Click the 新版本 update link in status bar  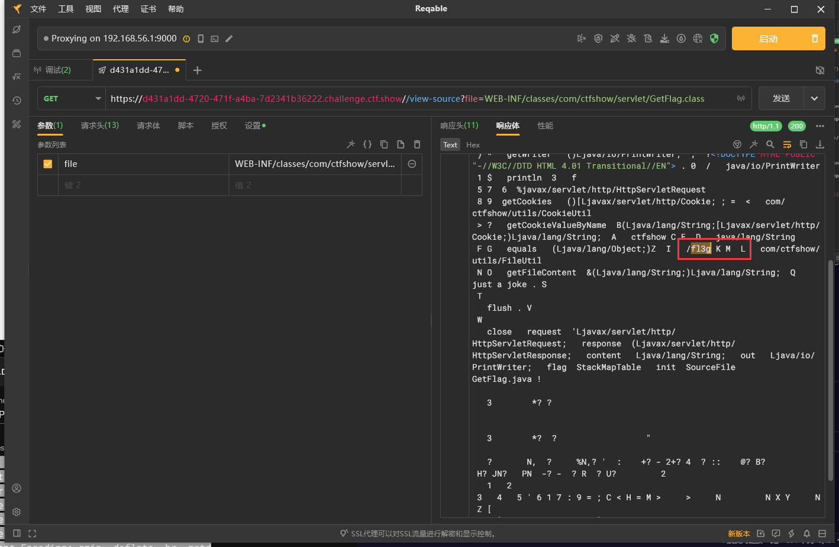point(739,533)
